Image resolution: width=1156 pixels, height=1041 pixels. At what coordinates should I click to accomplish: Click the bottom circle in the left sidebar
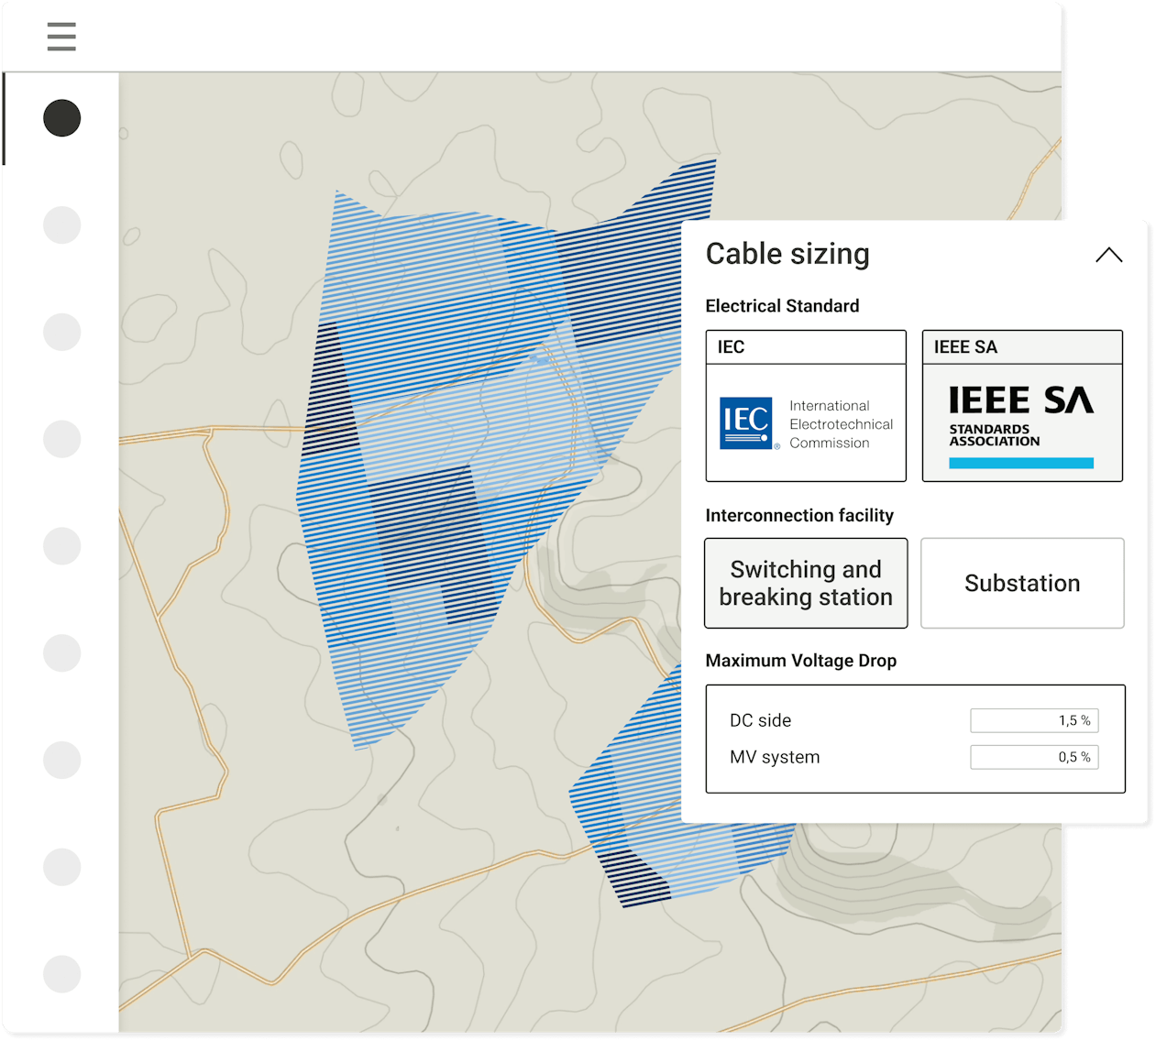[x=62, y=974]
